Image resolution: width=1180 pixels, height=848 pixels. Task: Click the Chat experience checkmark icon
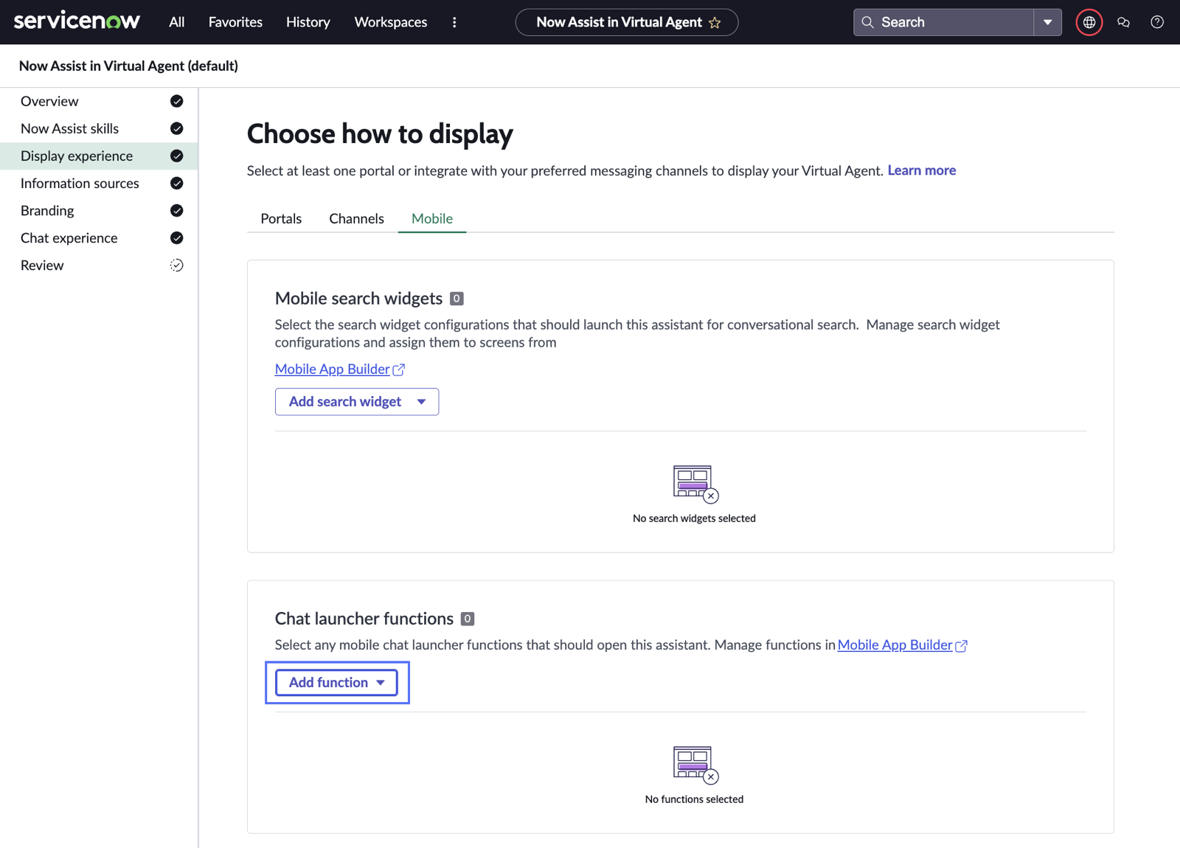pos(177,237)
